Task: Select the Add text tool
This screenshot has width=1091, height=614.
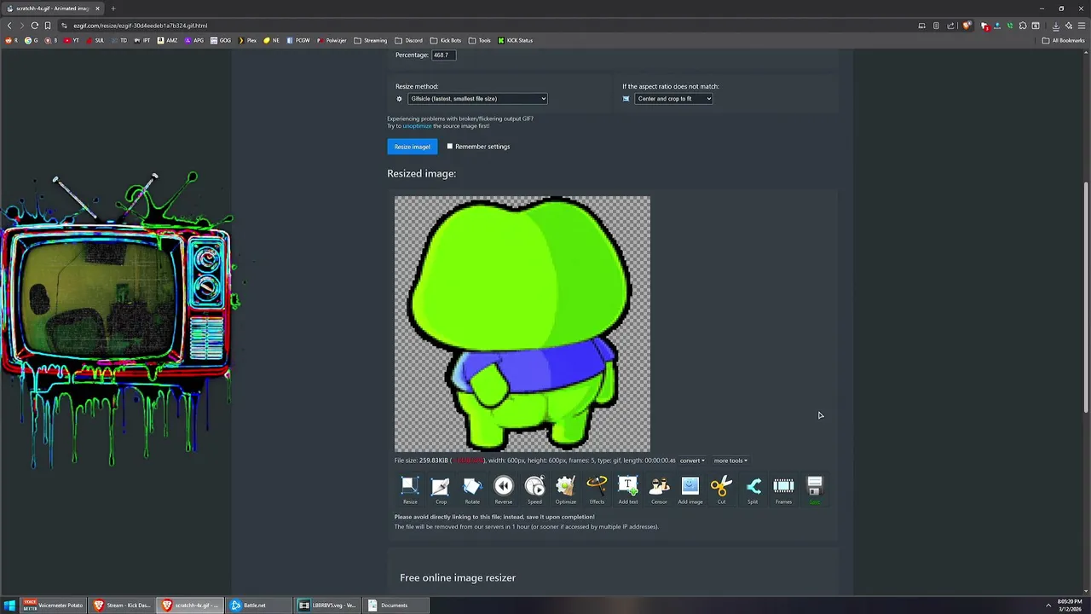Action: point(628,490)
